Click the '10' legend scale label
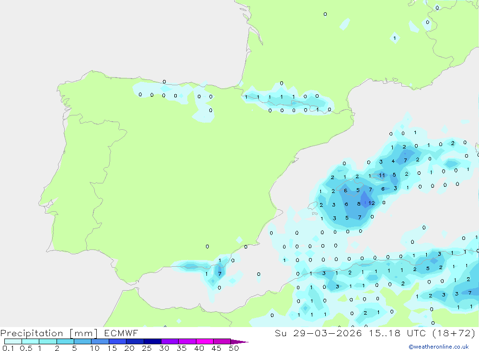Image resolution: width=479 pixels, height=351 pixels. tap(95, 348)
